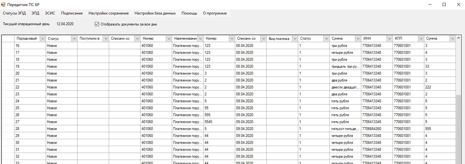Open the Подписание menu
The height and width of the screenshot is (164, 465).
[72, 13]
